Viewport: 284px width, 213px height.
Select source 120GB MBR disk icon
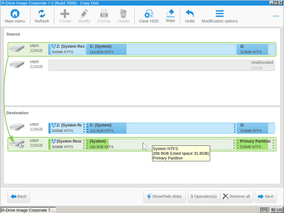(17, 48)
